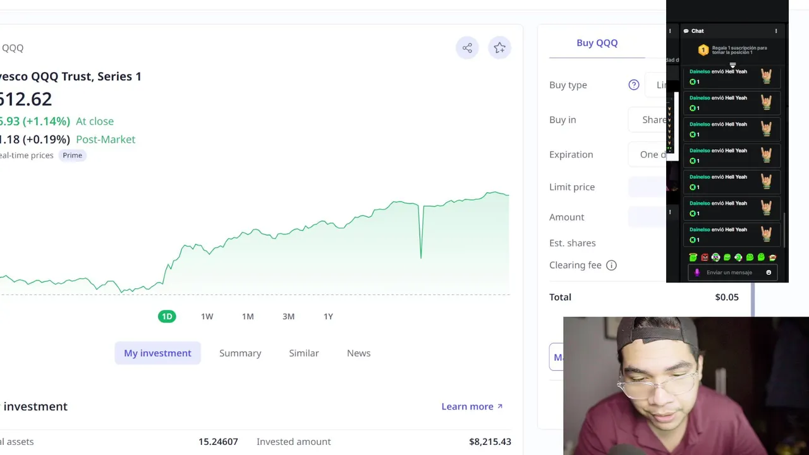Screen dimensions: 809x455
Task: Open the Expiration dropdown
Action: tap(647, 154)
